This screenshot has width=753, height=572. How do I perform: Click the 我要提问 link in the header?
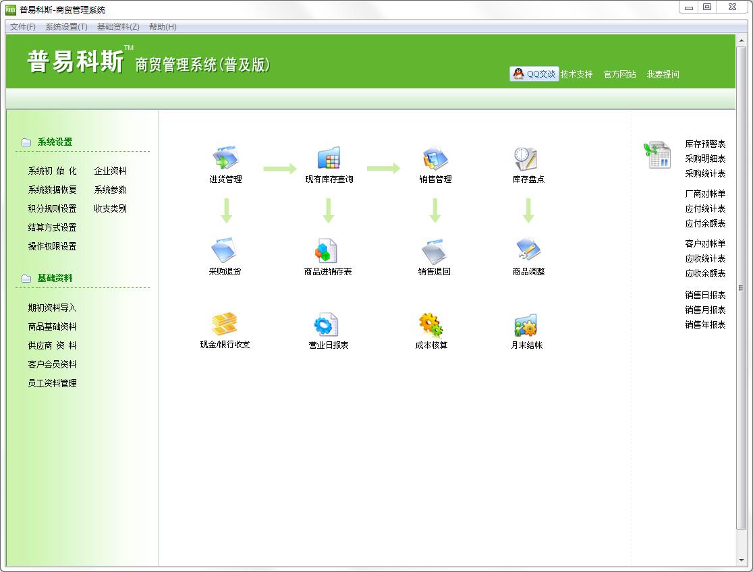pyautogui.click(x=663, y=74)
